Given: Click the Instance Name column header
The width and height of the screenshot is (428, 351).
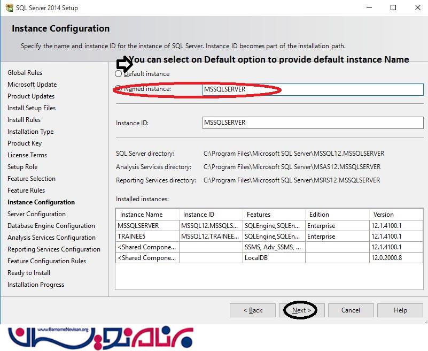Looking at the screenshot, I should 147,215.
